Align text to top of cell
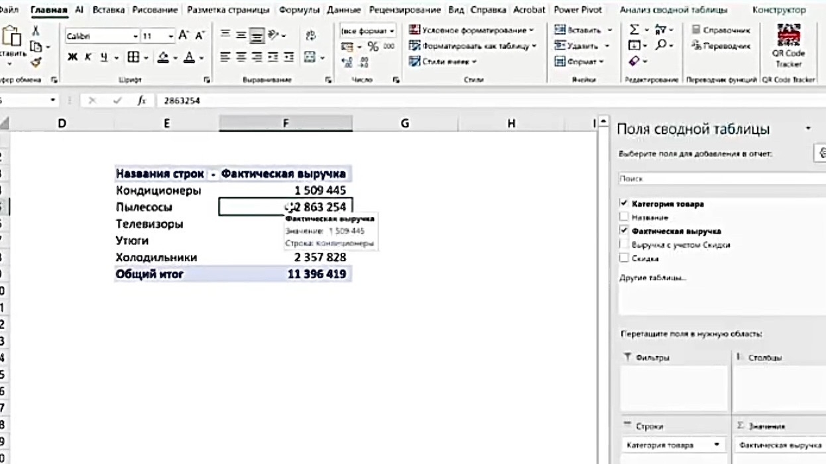The image size is (826, 464). [225, 35]
